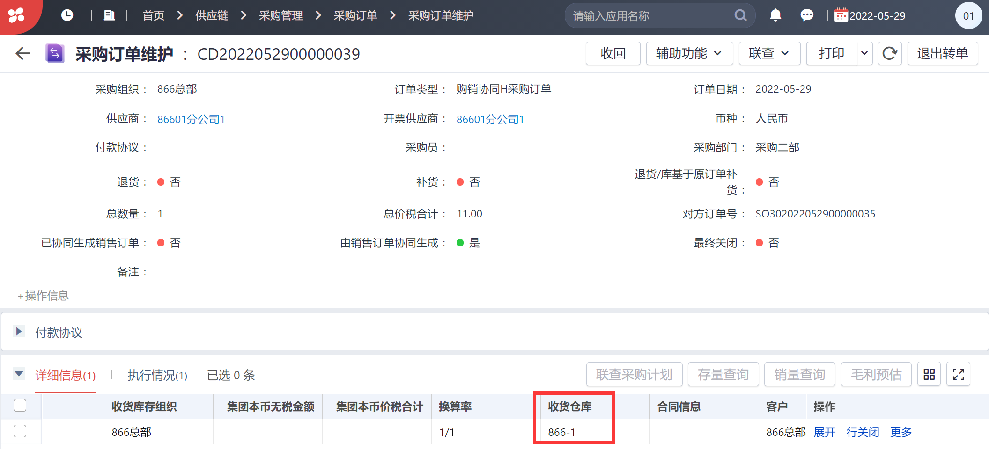Screen dimensions: 989x449
Task: Open the recent history clock icon
Action: pos(67,15)
